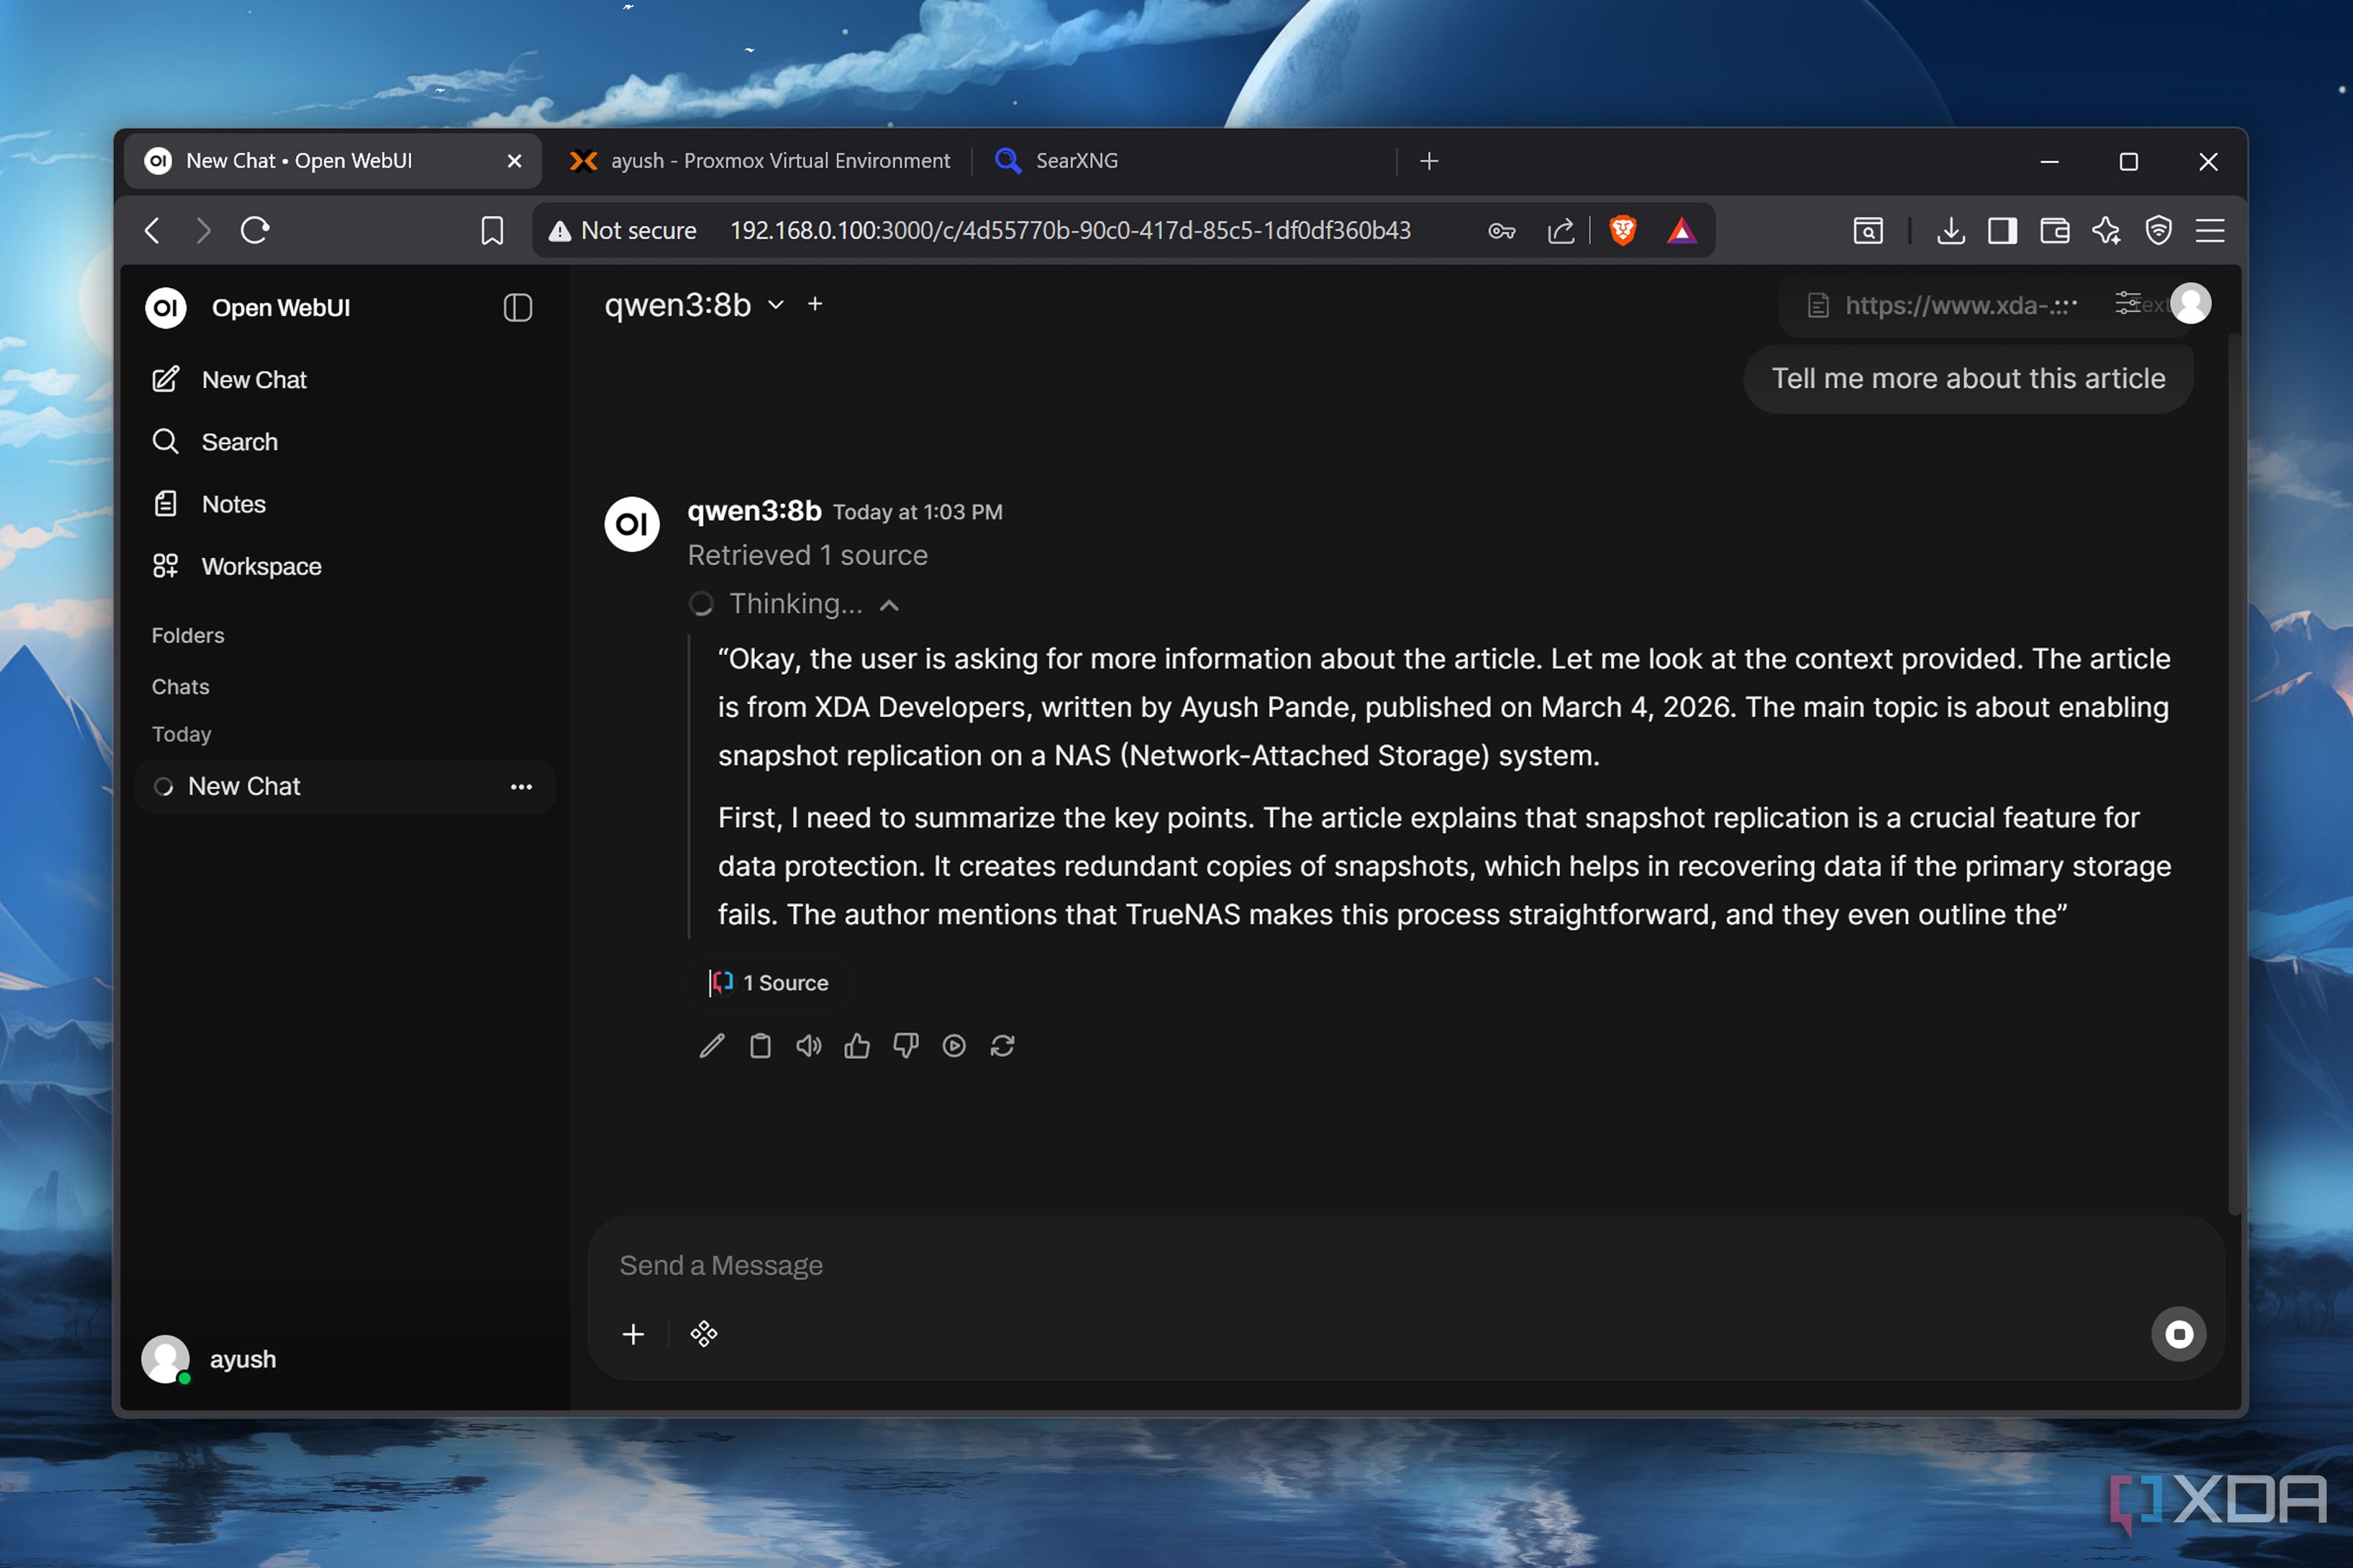
Task: Regenerate the response with refresh icon
Action: pyautogui.click(x=1003, y=1046)
